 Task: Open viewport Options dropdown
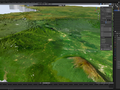click(111, 5)
